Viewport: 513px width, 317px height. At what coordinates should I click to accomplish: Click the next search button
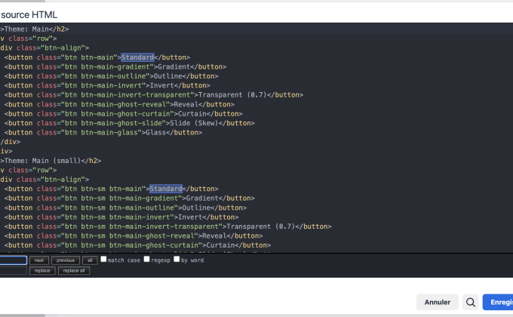39,260
